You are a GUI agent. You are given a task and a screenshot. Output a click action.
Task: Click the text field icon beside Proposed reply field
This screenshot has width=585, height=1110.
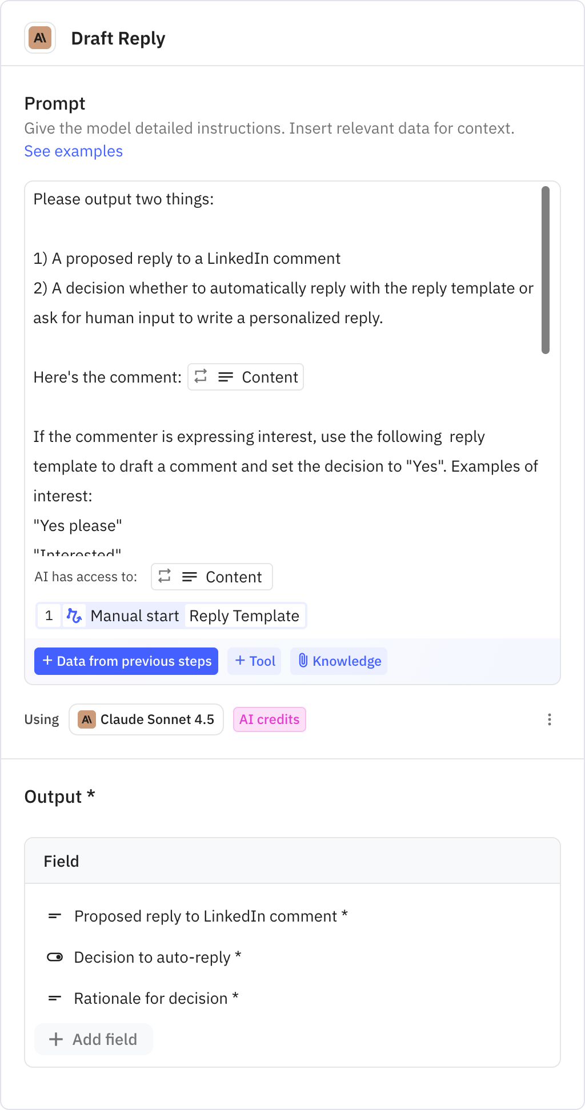[x=54, y=916]
